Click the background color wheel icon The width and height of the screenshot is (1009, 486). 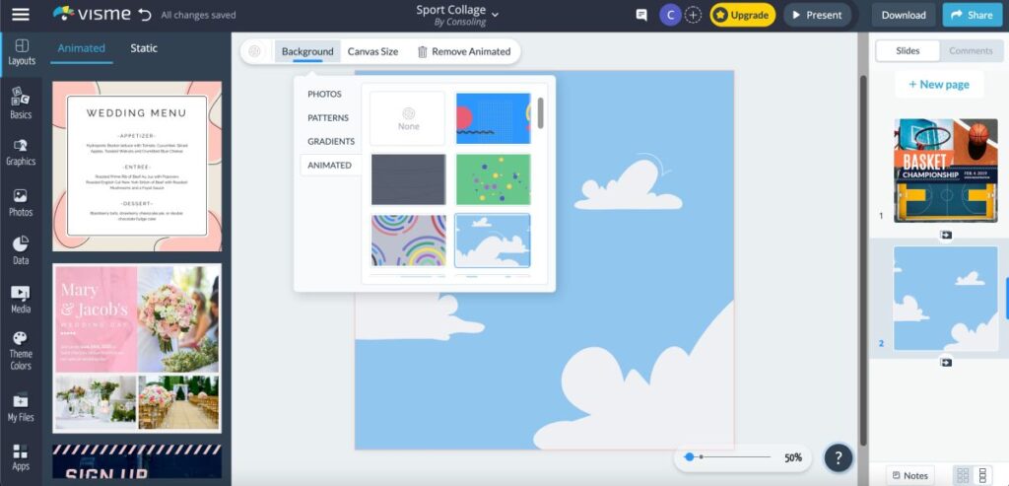pos(255,51)
